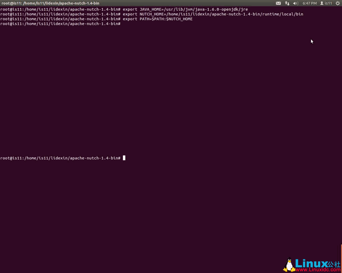342x273 pixels.
Task: Open the is11 user menu
Action: pyautogui.click(x=326, y=3)
